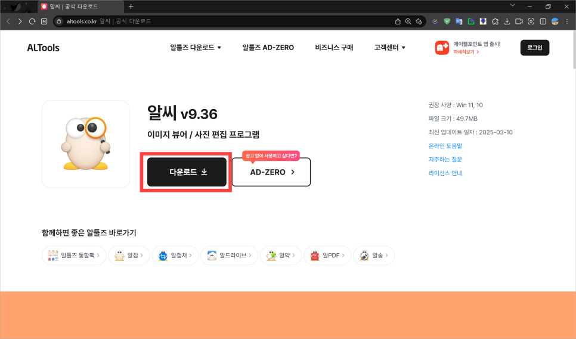Click the ALSee mascot image
This screenshot has width=576, height=339.
(x=86, y=144)
